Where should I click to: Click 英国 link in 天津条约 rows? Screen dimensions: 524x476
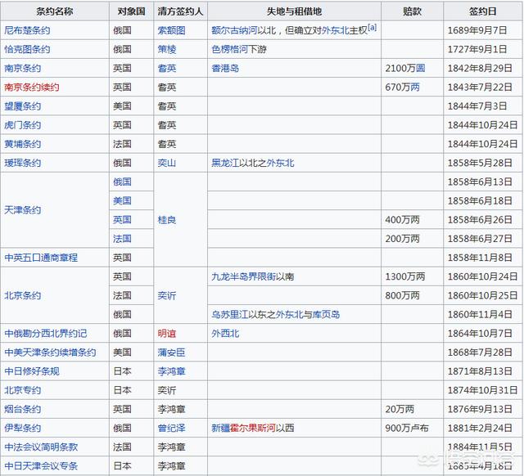(122, 220)
